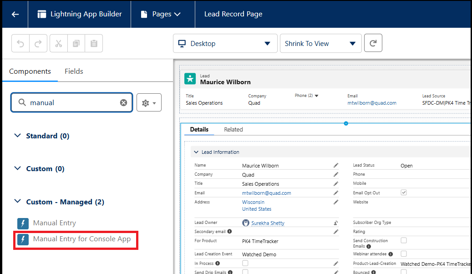Screen dimensions: 472x274
Task: Click the Lead Creation Event value Watched Demo
Action: (259, 255)
